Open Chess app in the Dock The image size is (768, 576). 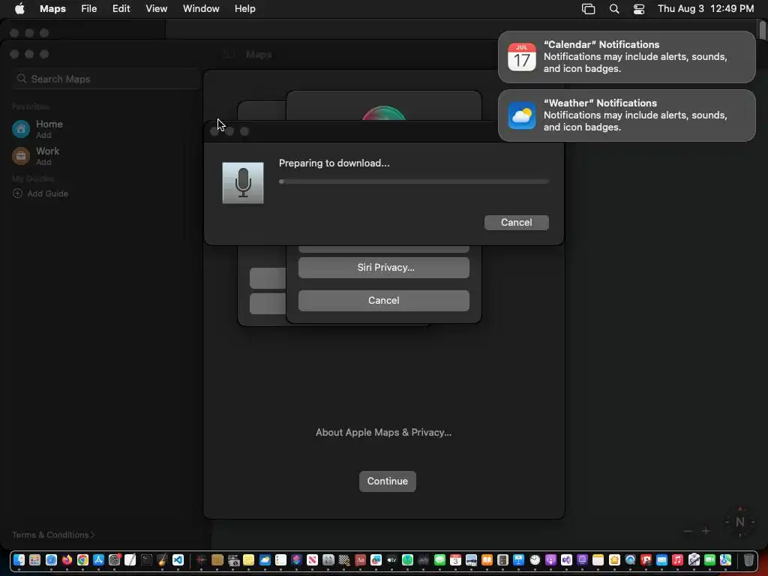pos(344,559)
